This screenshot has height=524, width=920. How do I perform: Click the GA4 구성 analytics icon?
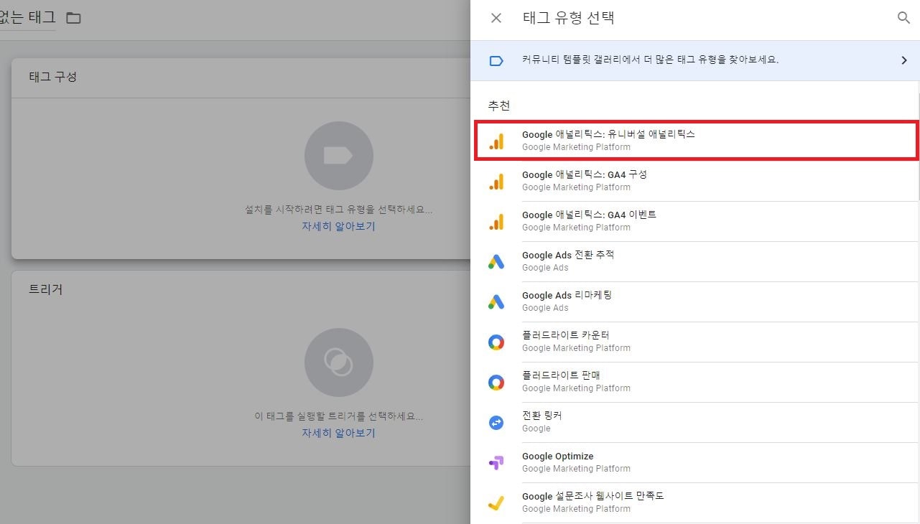click(496, 182)
